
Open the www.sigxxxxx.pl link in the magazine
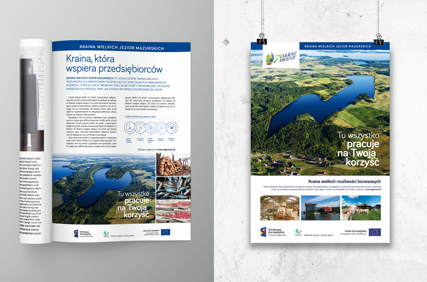coord(167,149)
